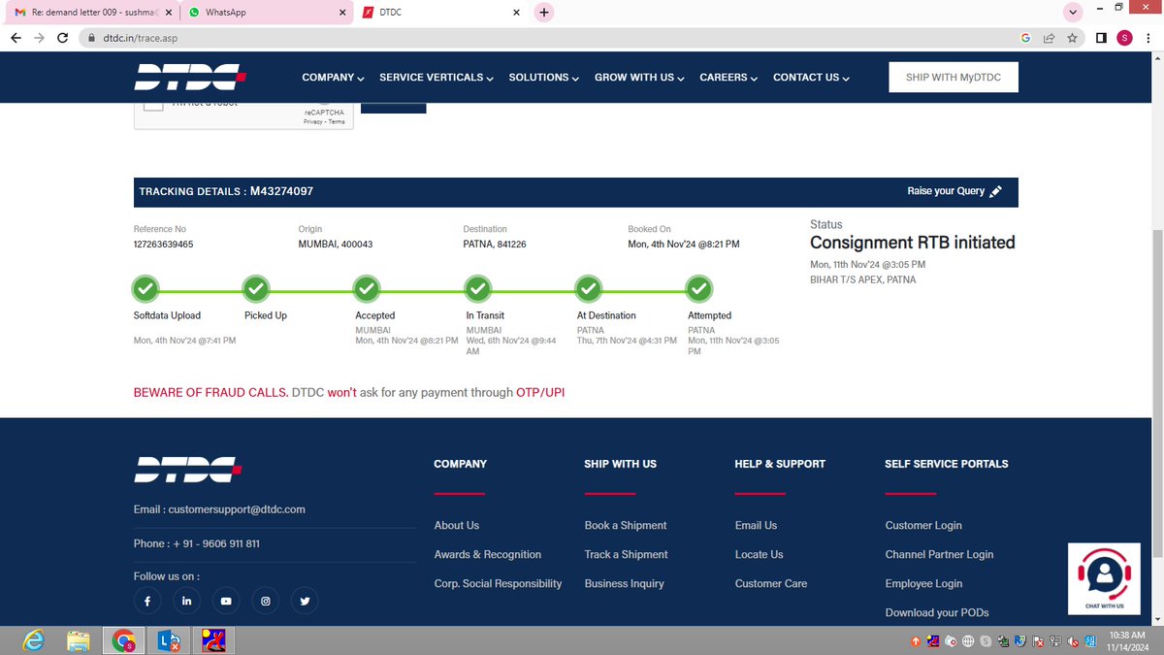Expand the CAREERS dropdown
Viewport: 1164px width, 655px height.
728,78
